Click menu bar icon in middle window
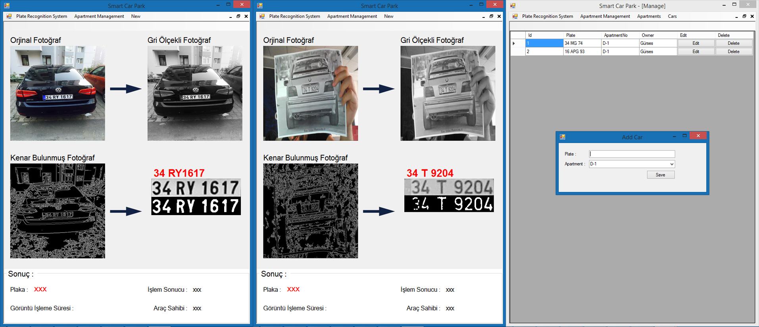 pyautogui.click(x=262, y=16)
